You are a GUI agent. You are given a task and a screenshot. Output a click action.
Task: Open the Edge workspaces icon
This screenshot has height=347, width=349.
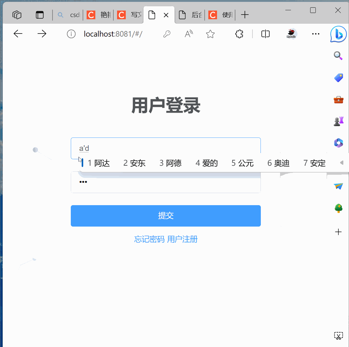[x=17, y=15]
